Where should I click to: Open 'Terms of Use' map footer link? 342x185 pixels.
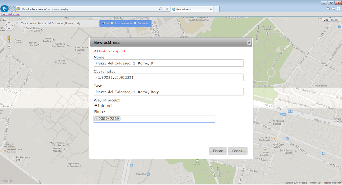pos(315,183)
